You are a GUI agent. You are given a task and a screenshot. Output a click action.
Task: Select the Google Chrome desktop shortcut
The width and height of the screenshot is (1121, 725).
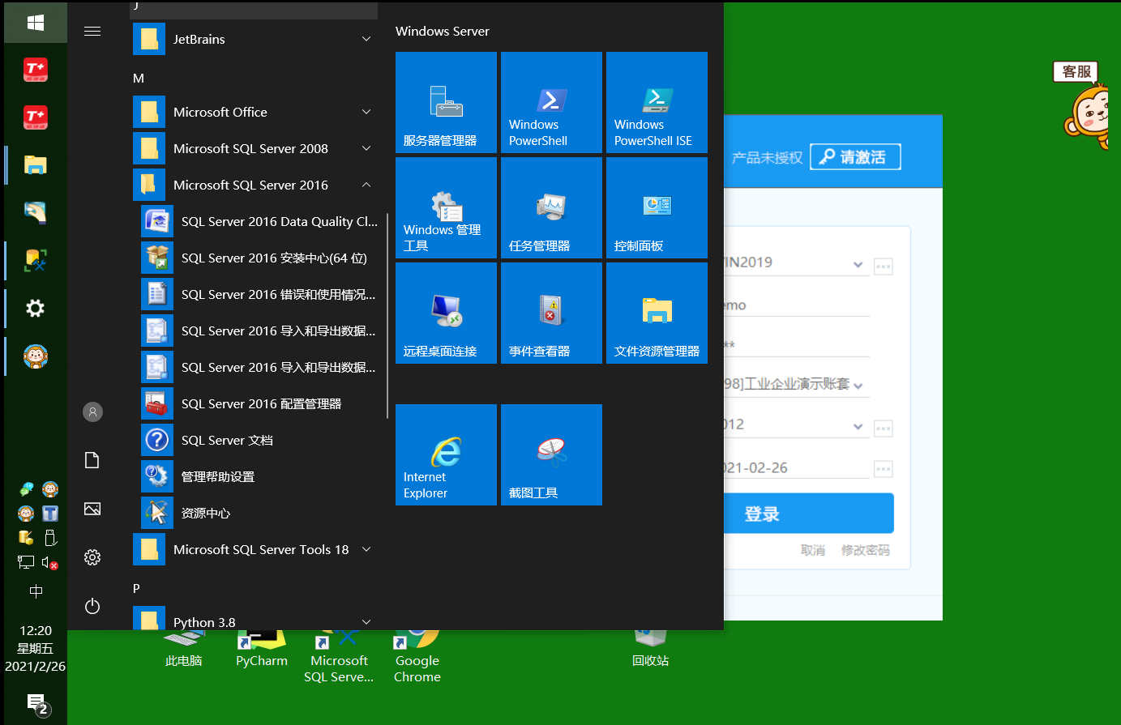[x=417, y=658]
